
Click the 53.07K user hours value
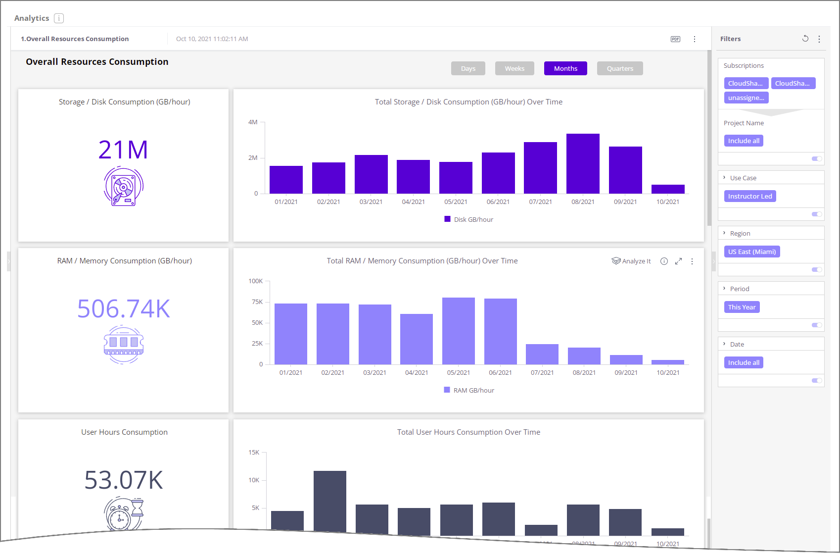pyautogui.click(x=124, y=480)
